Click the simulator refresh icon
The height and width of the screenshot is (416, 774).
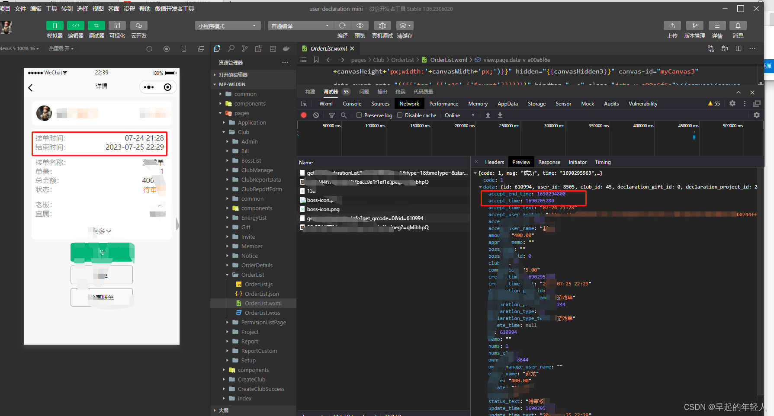pyautogui.click(x=149, y=49)
